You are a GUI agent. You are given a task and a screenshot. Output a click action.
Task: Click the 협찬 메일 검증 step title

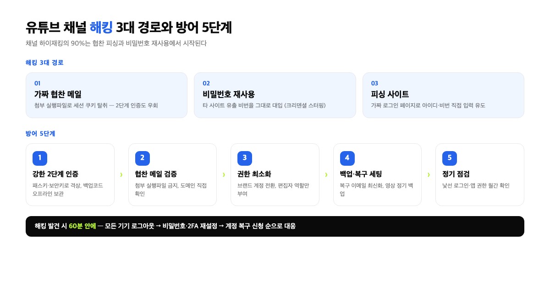pyautogui.click(x=156, y=174)
